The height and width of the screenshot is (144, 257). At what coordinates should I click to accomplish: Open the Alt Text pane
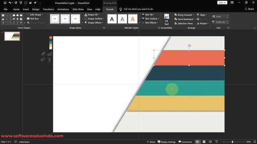(x=167, y=20)
